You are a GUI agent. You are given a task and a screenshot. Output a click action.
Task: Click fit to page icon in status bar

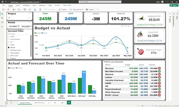(156, 106)
